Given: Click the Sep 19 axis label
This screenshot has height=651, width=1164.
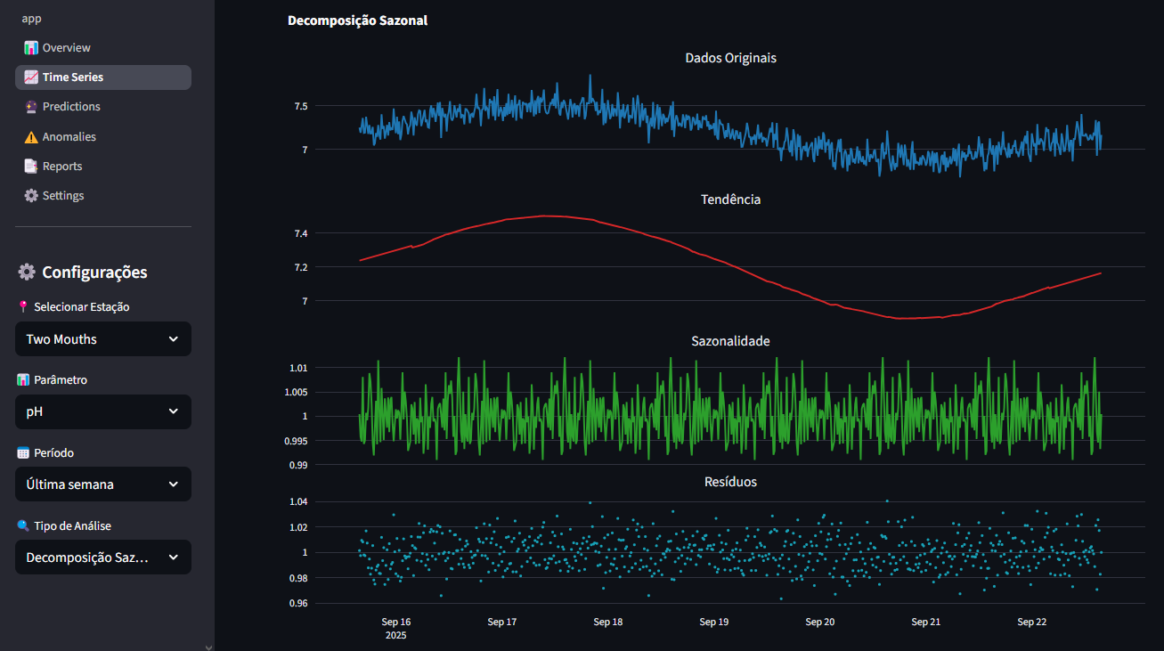Looking at the screenshot, I should point(713,623).
